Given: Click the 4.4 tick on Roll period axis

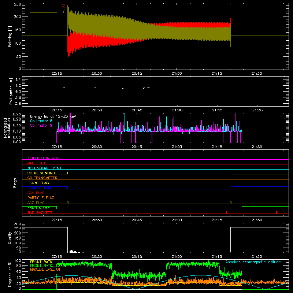Looking at the screenshot, I should point(18,79).
